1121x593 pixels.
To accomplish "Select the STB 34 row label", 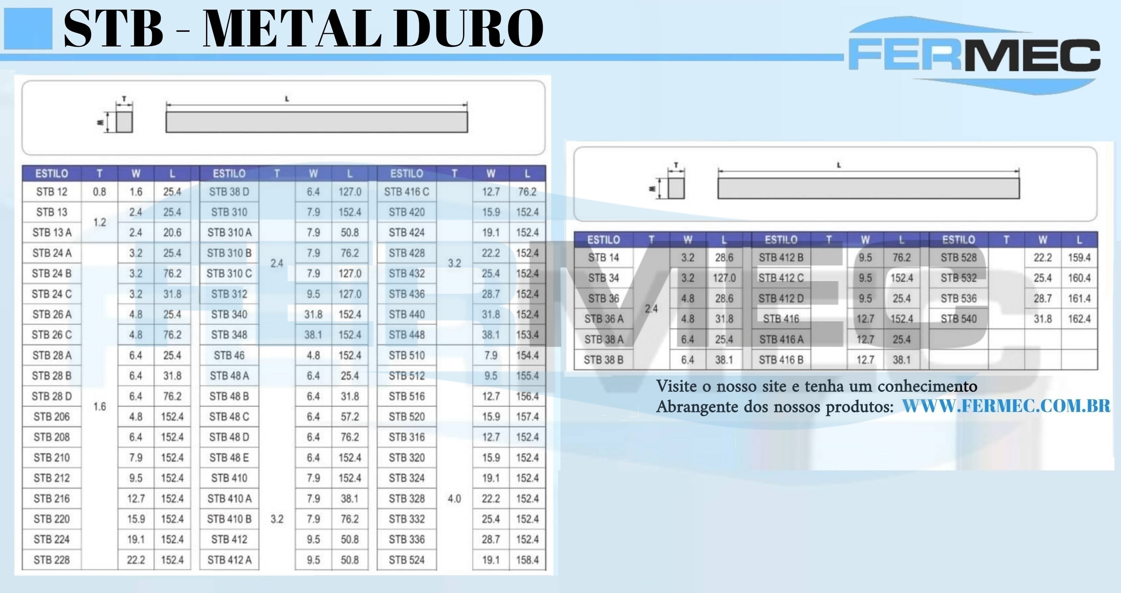I will tap(604, 278).
